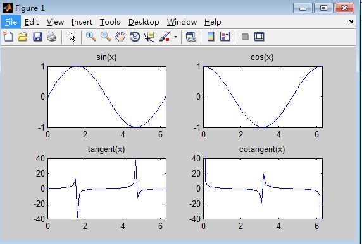Open the brush color dropdown arrow

[x=176, y=37]
